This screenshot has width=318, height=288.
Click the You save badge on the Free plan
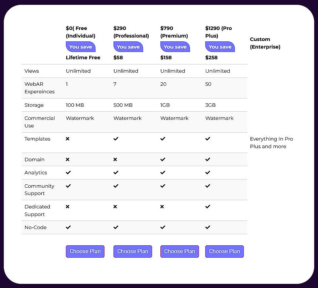[80, 47]
